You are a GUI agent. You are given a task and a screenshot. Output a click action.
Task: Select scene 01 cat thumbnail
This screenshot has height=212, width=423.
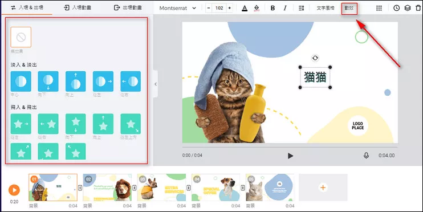point(53,187)
